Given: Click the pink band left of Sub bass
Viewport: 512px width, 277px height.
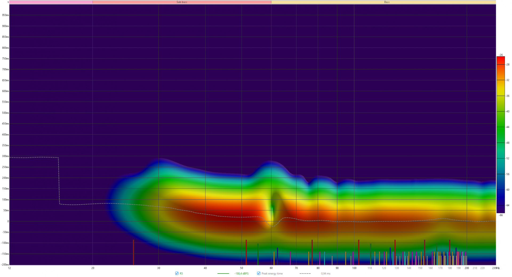Looking at the screenshot, I should coord(51,2).
